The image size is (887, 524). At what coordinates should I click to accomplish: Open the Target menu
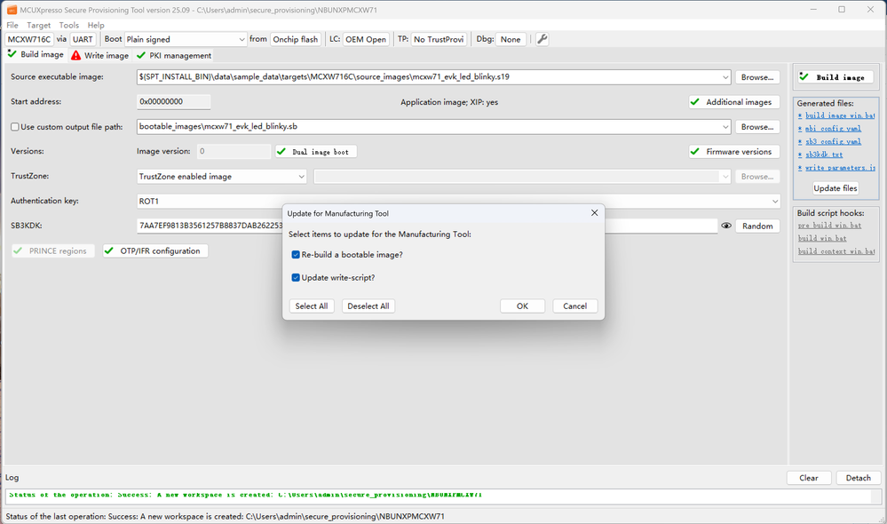pyautogui.click(x=38, y=25)
